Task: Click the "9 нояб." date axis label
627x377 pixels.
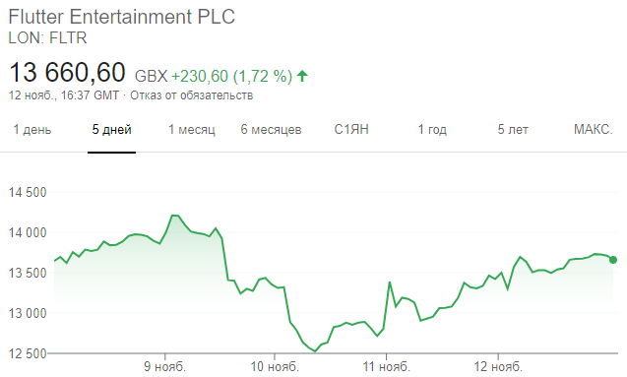Action: coord(164,366)
